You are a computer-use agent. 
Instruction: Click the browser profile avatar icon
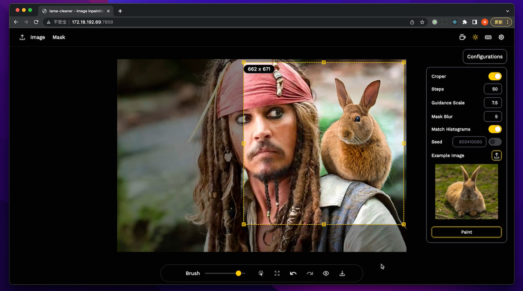[x=485, y=22]
